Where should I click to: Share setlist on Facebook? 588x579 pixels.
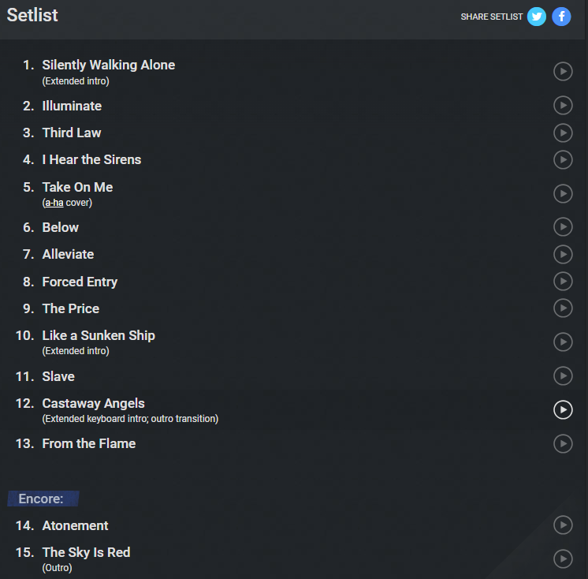pyautogui.click(x=561, y=17)
